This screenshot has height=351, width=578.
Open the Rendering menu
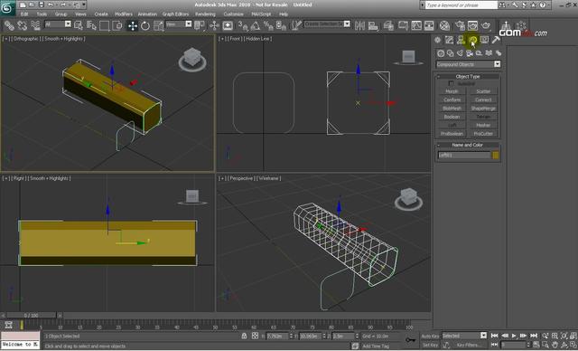(205, 14)
